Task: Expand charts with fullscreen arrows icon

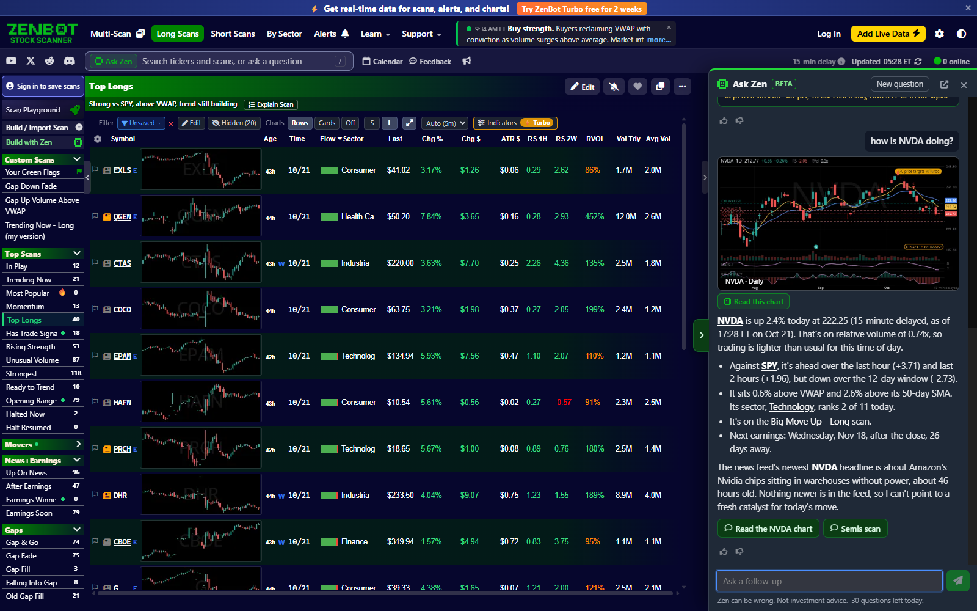Action: point(410,123)
